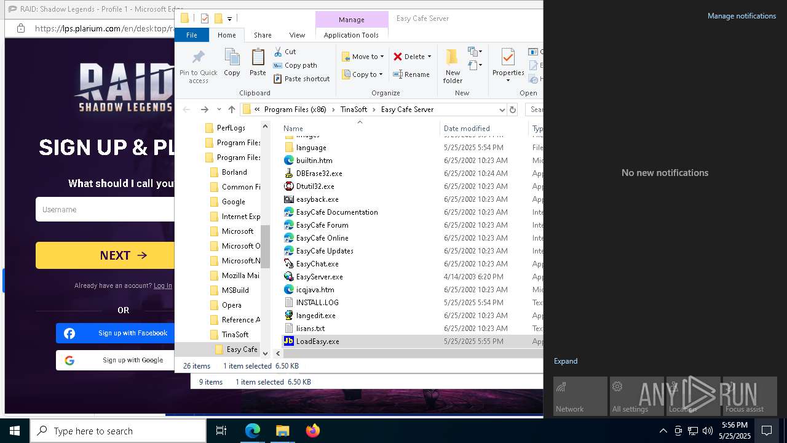
Task: Open Properties from the ribbon
Action: [x=508, y=66]
